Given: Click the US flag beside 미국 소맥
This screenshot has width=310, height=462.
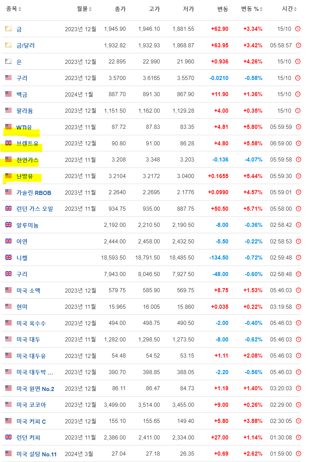Looking at the screenshot, I should (x=8, y=290).
